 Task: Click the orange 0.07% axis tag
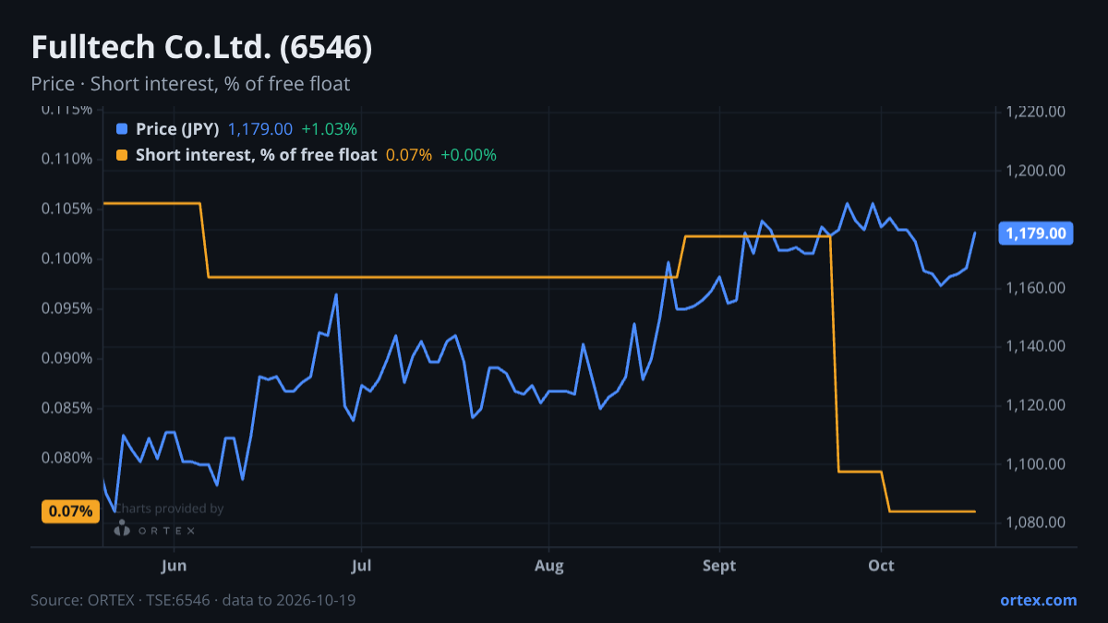pyautogui.click(x=70, y=511)
